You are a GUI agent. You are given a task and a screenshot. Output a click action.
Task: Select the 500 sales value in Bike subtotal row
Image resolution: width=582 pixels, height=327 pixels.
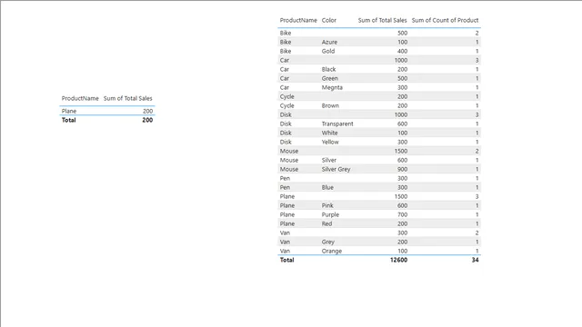click(402, 33)
